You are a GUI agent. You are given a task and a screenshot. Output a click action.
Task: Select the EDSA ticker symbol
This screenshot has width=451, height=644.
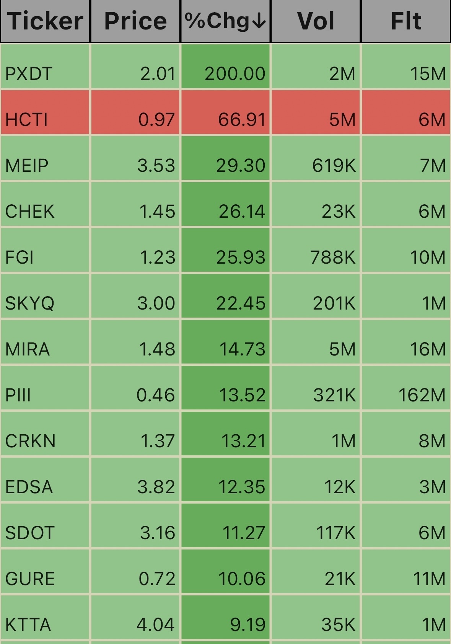coord(29,487)
